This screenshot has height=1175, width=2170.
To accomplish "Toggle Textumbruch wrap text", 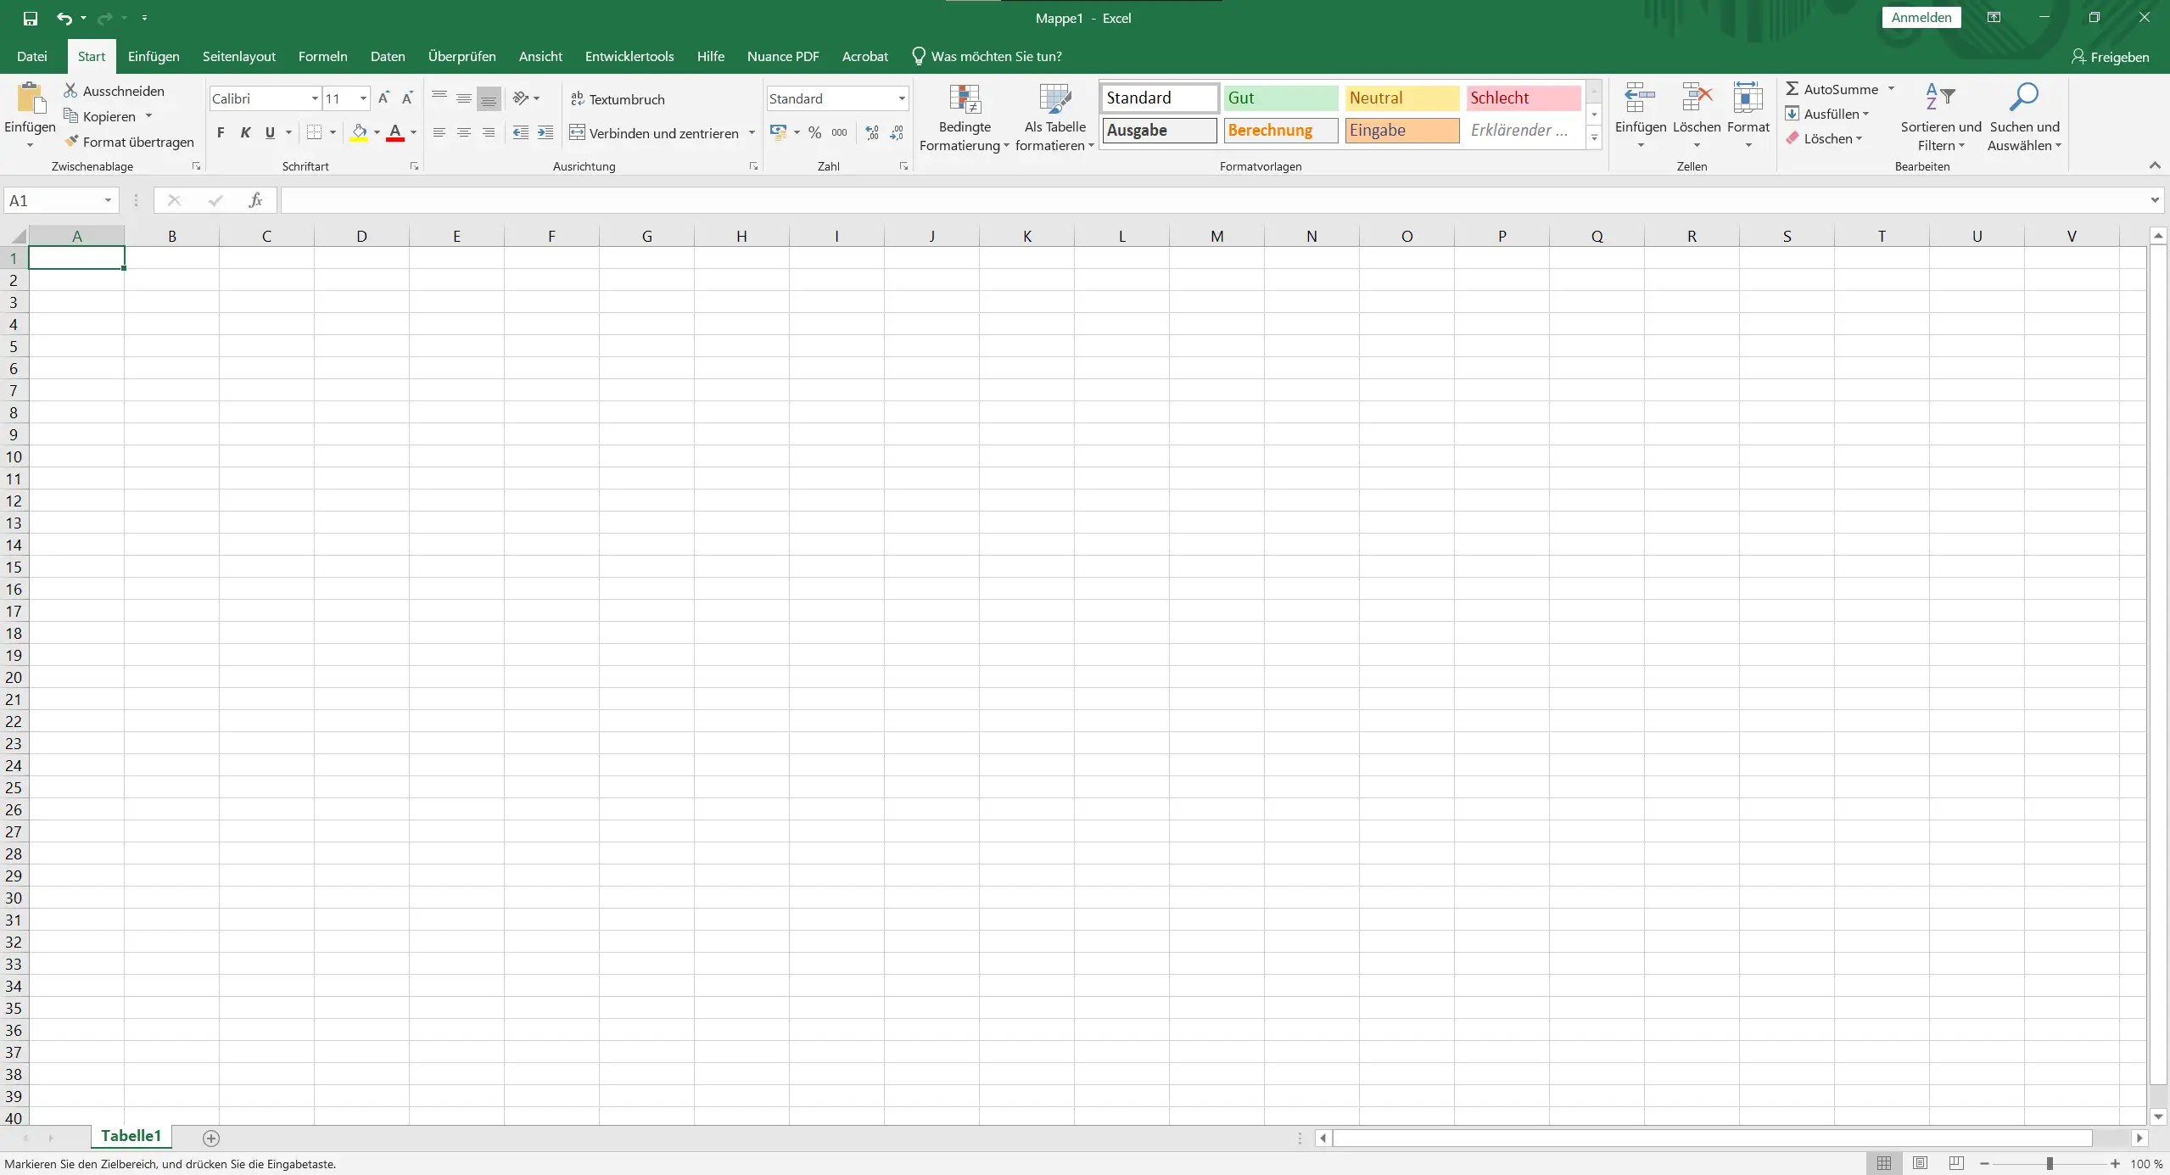I will click(618, 99).
